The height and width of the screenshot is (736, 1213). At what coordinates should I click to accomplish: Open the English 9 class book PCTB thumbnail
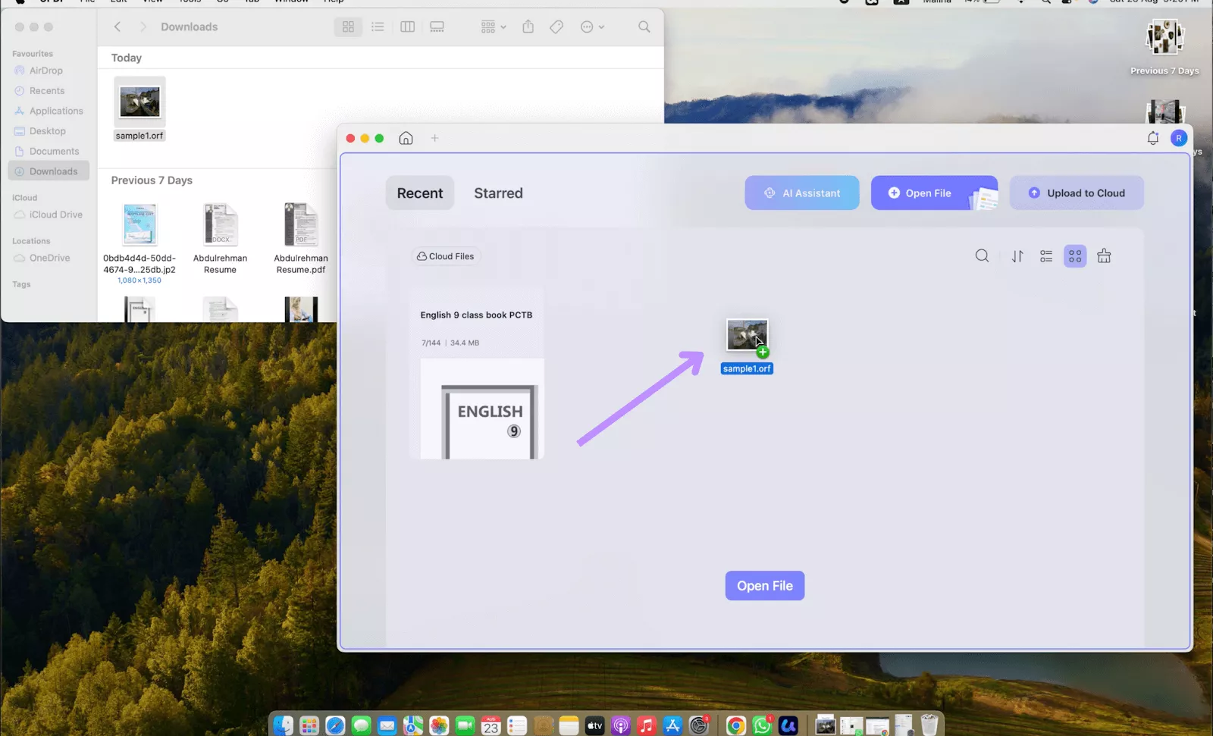click(482, 409)
